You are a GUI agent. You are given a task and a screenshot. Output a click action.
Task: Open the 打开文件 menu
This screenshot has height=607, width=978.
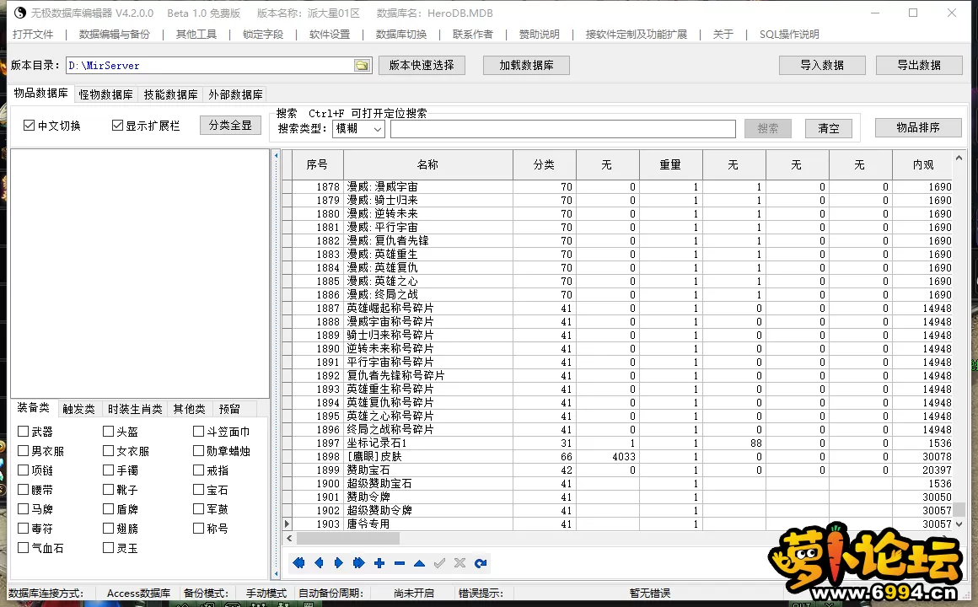[33, 35]
